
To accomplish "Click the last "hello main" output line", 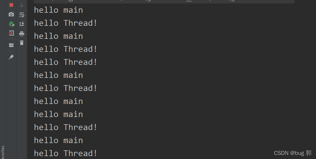I will pos(58,140).
